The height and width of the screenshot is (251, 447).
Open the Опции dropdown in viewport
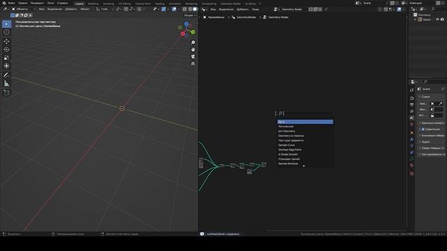pos(189,15)
